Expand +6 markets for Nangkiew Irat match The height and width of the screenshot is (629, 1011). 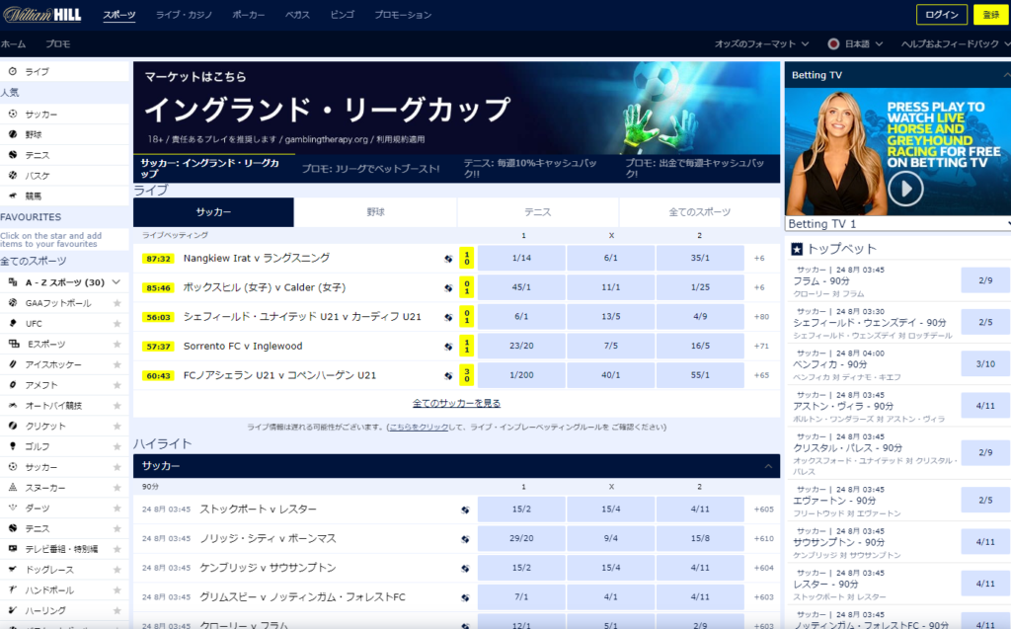[x=759, y=258]
